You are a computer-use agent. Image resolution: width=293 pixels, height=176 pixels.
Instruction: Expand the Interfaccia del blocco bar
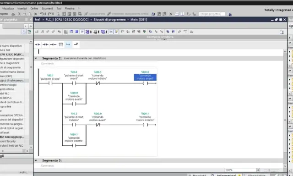(x=160, y=37)
